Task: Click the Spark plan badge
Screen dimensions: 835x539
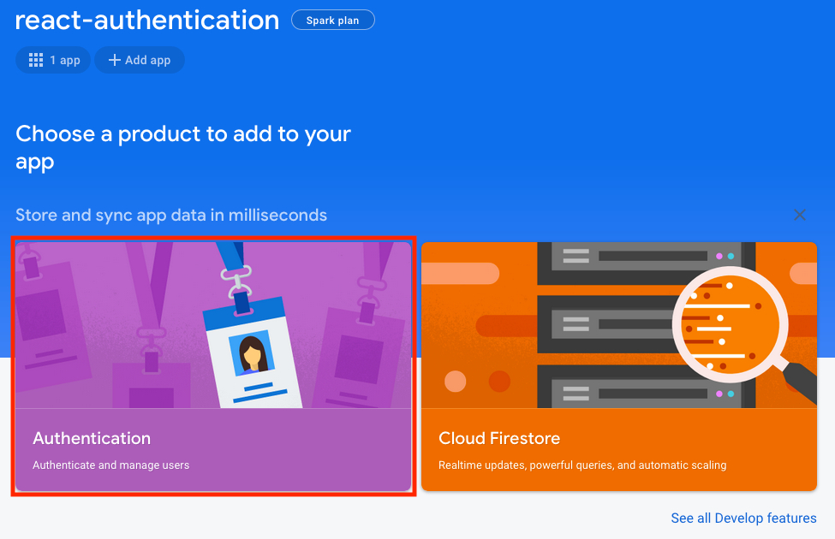Action: coord(332,21)
